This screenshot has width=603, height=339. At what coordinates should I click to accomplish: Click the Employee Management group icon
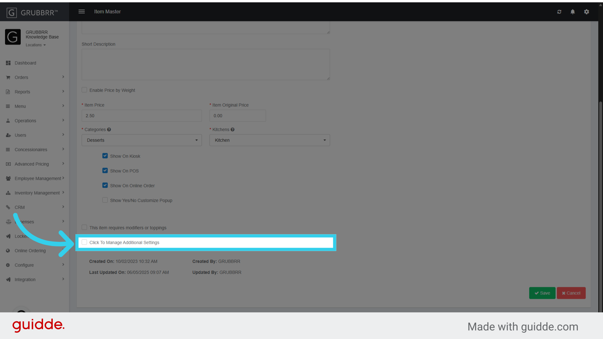point(8,179)
